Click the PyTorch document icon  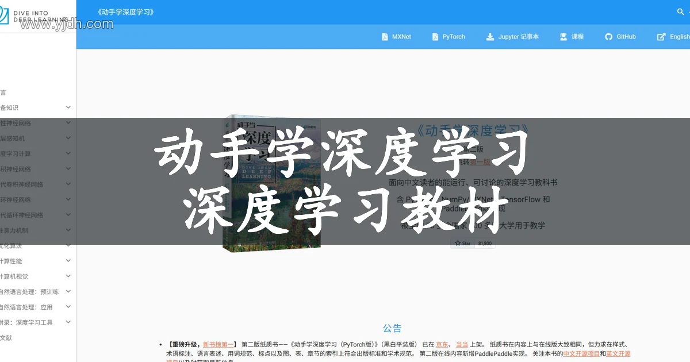coord(435,37)
